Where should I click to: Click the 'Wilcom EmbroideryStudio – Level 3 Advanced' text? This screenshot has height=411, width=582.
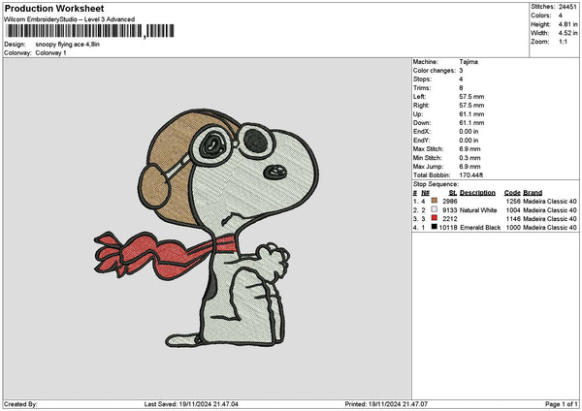(x=70, y=19)
